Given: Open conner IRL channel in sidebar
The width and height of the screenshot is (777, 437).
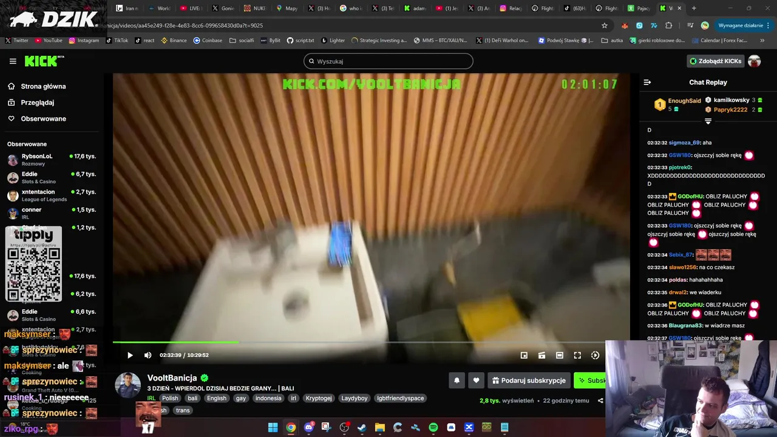Looking at the screenshot, I should point(52,213).
